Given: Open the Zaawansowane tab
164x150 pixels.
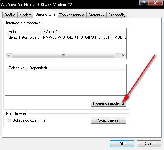Looking at the screenshot, I should pyautogui.click(x=72, y=15).
